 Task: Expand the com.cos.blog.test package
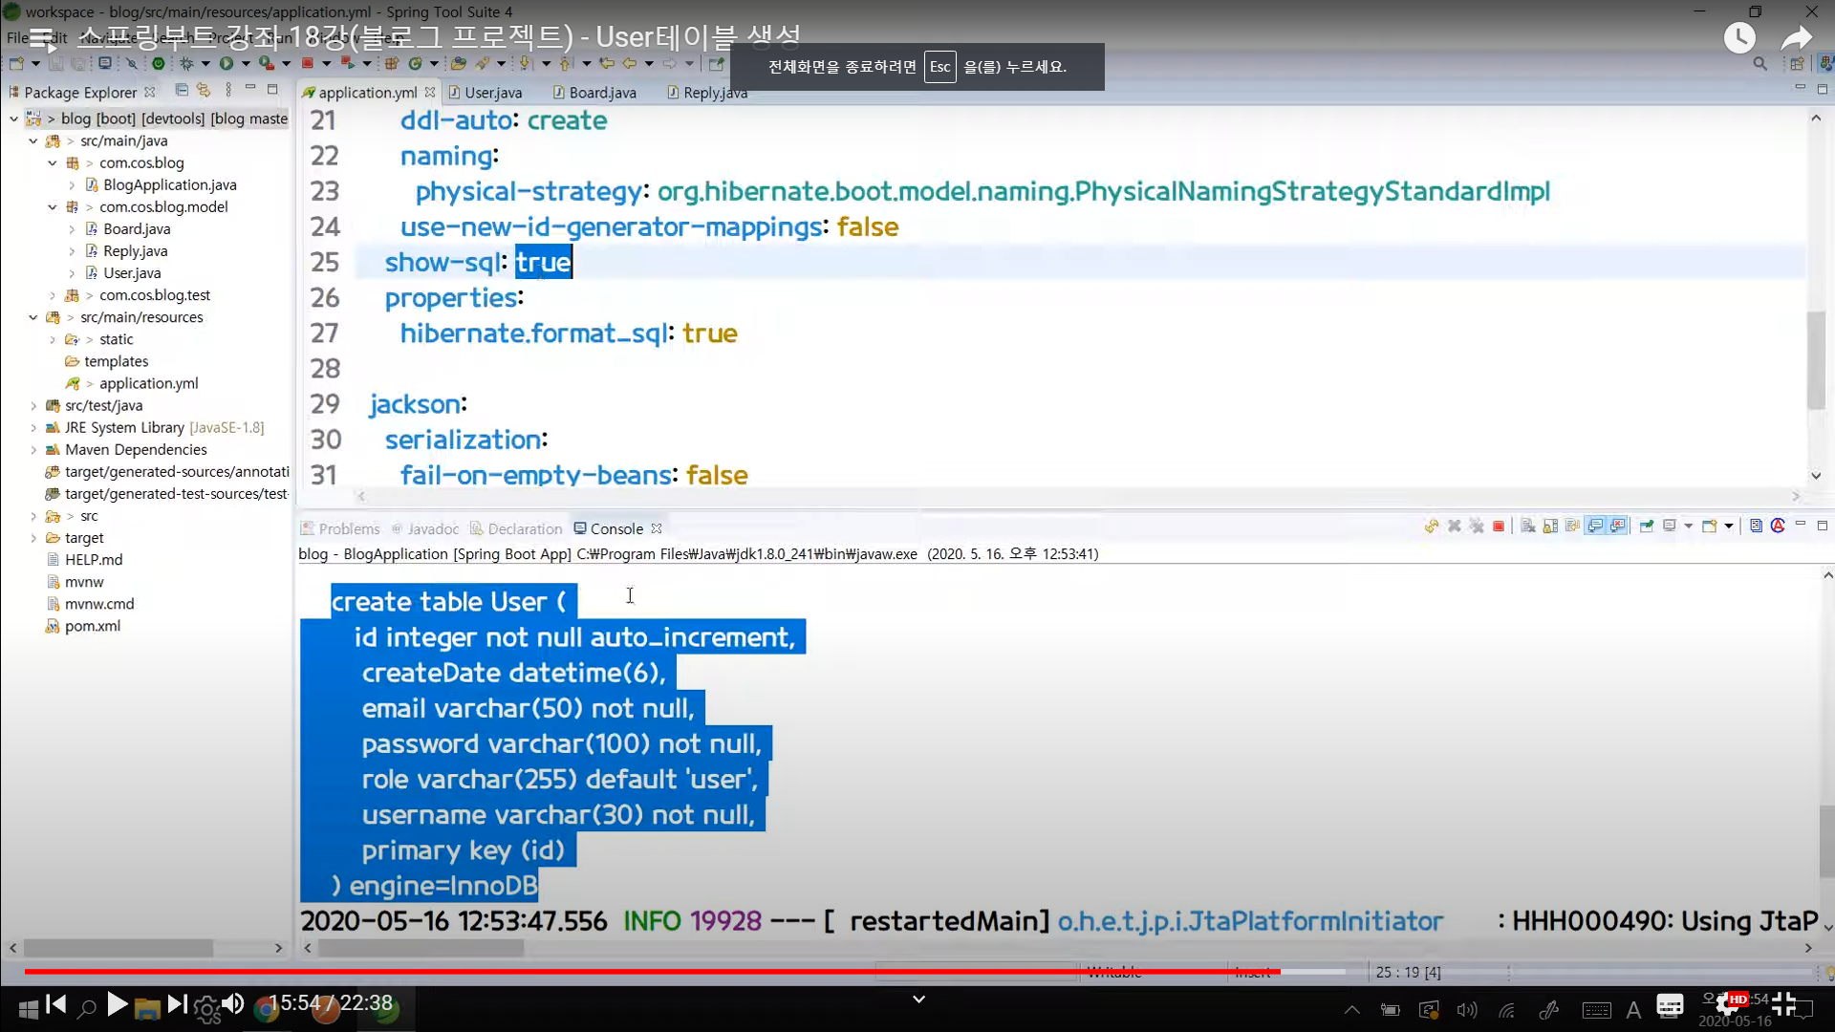[x=53, y=295]
